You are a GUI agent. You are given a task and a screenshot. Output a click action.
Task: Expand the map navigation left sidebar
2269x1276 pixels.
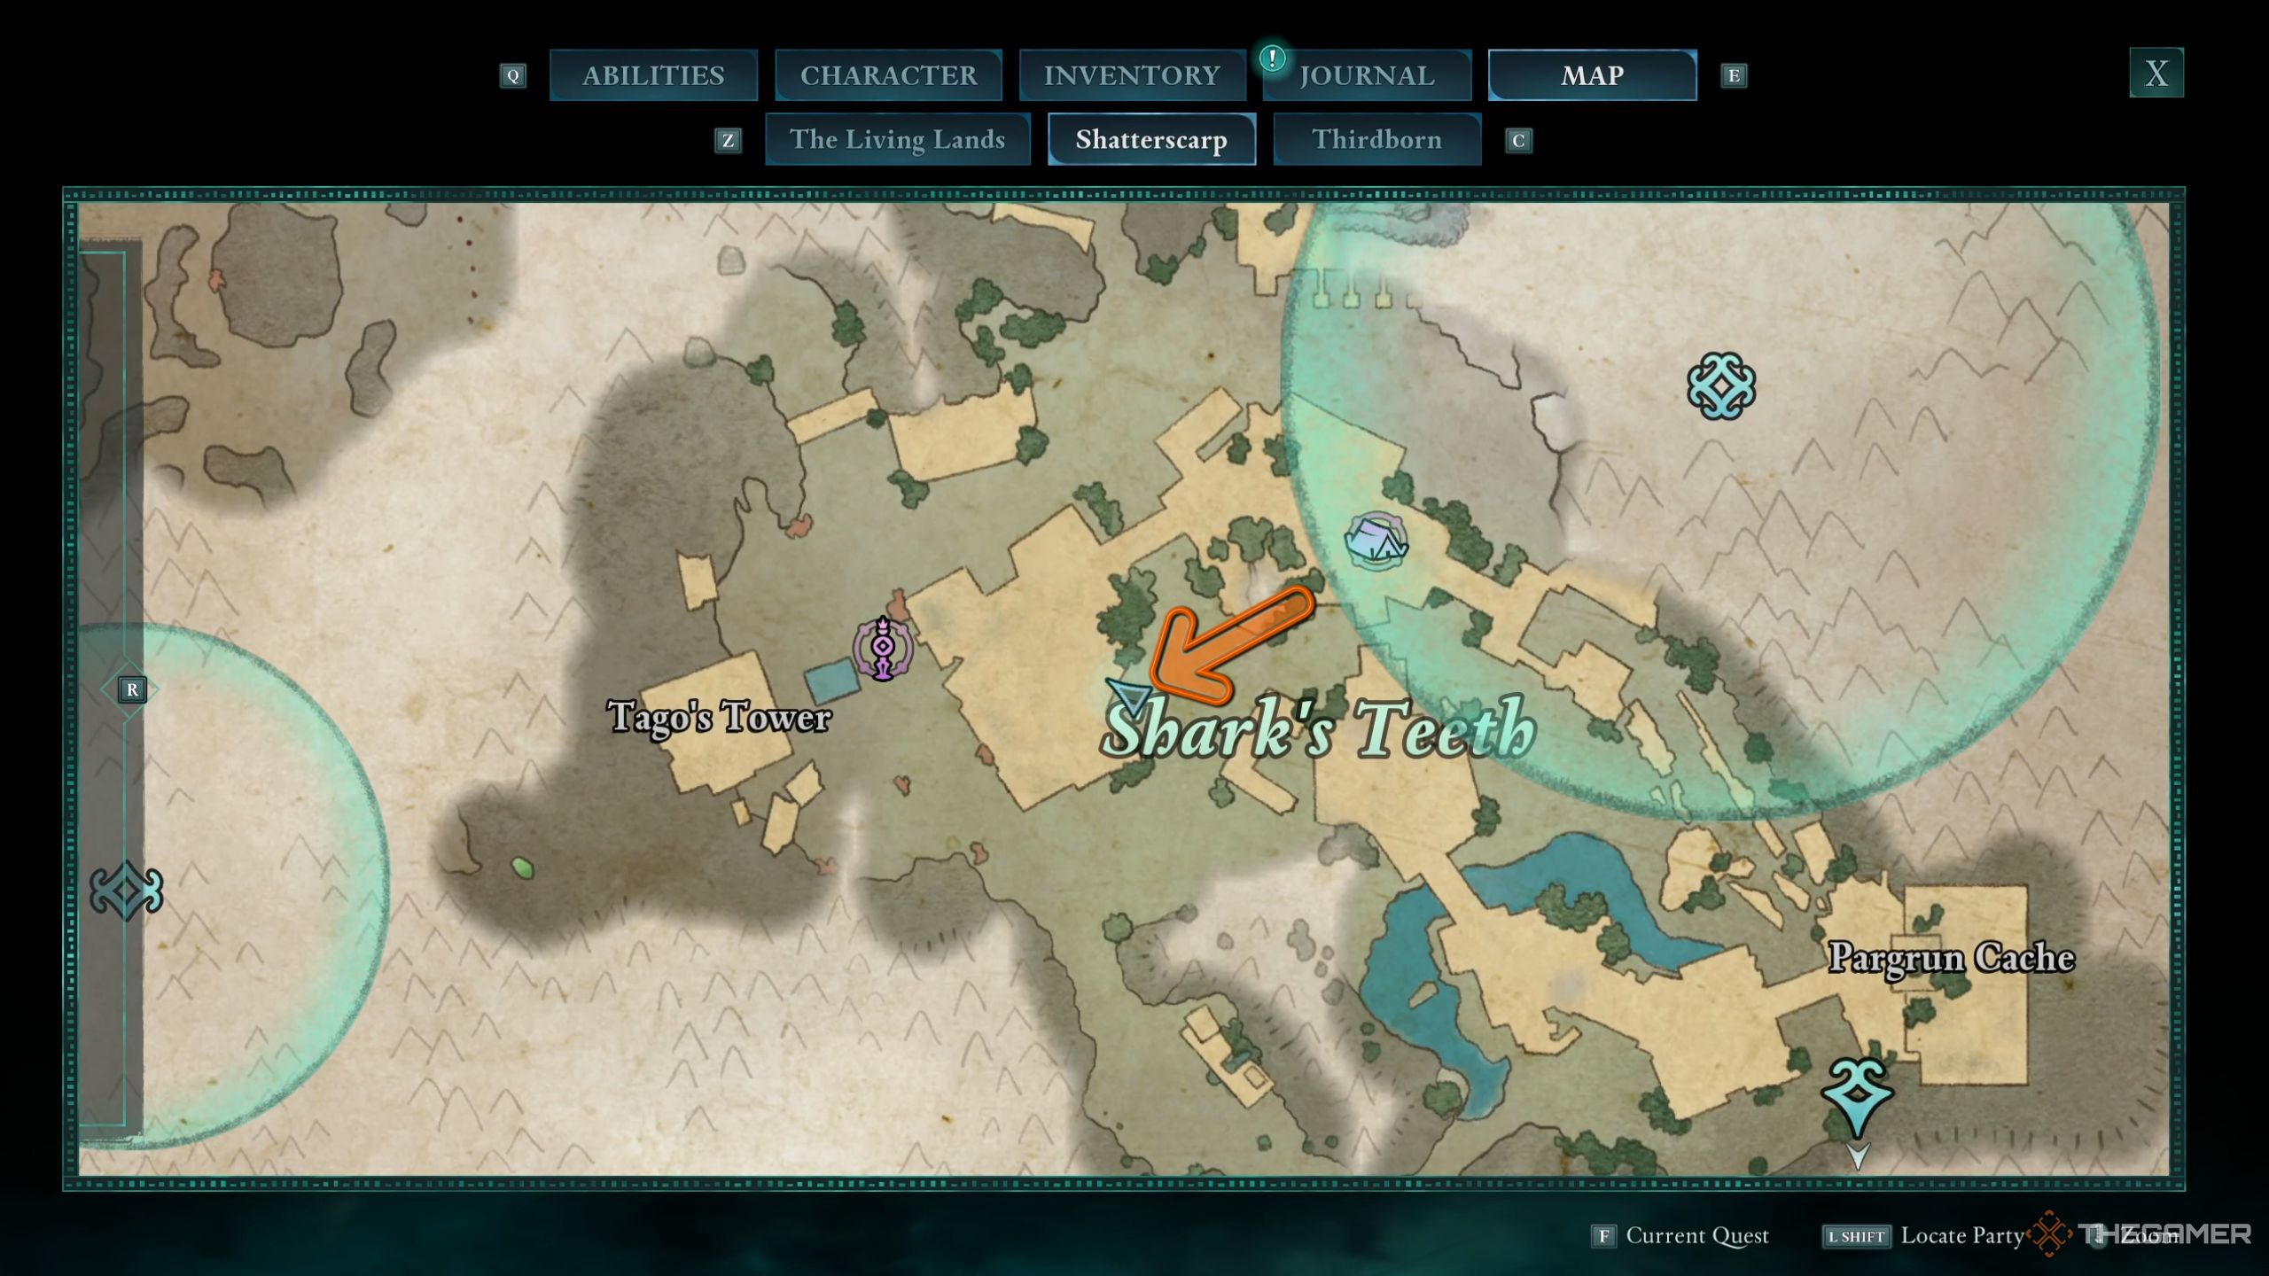click(131, 689)
